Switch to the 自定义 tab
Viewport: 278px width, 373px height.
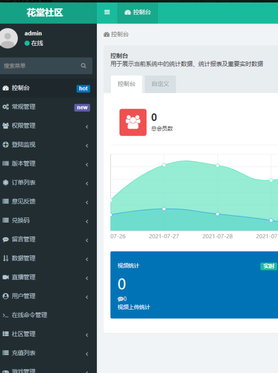pos(160,84)
